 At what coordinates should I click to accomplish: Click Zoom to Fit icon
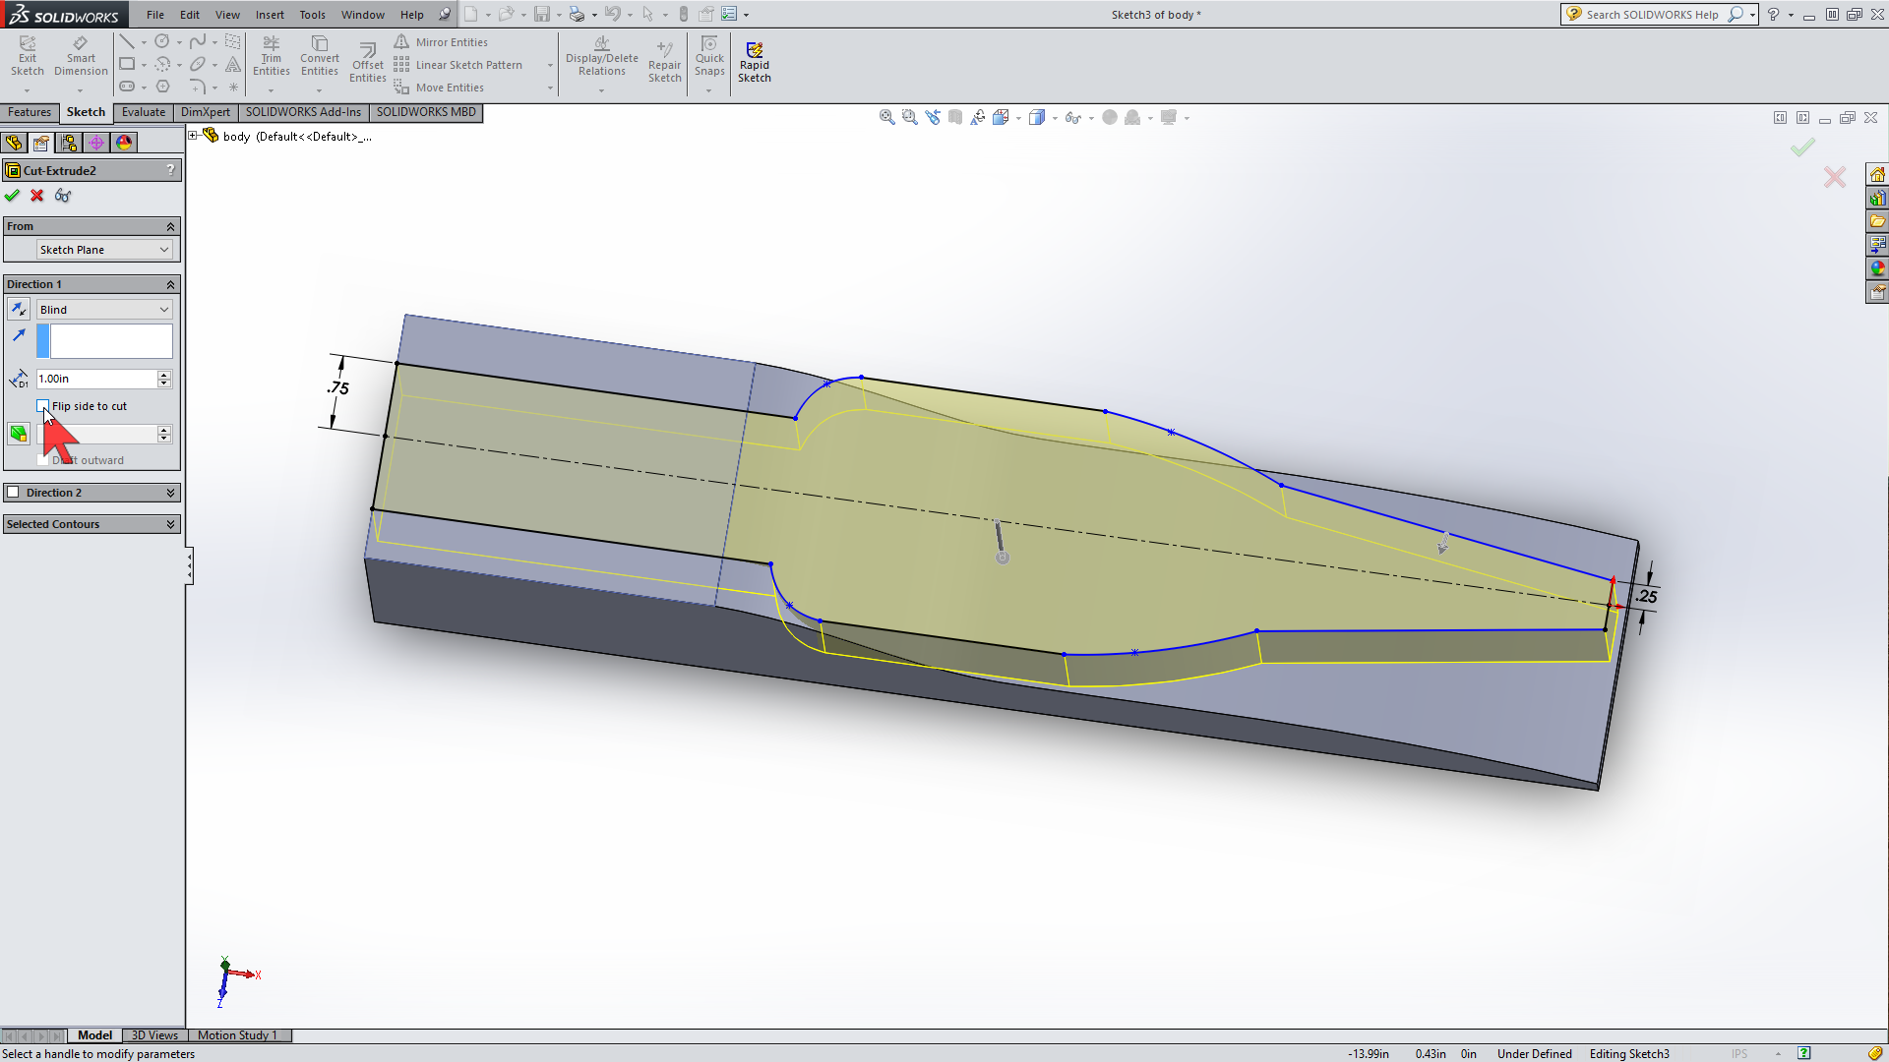point(887,118)
